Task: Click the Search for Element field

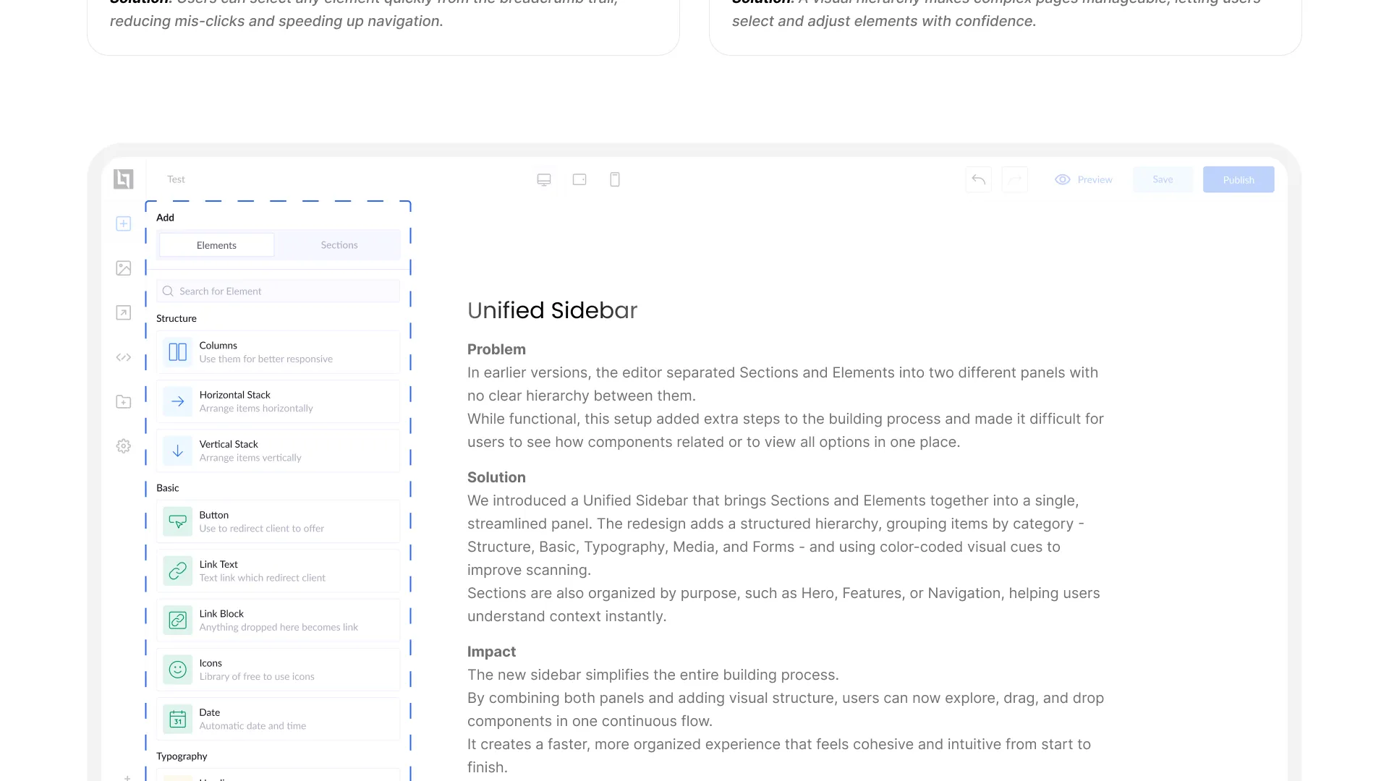Action: pos(279,291)
